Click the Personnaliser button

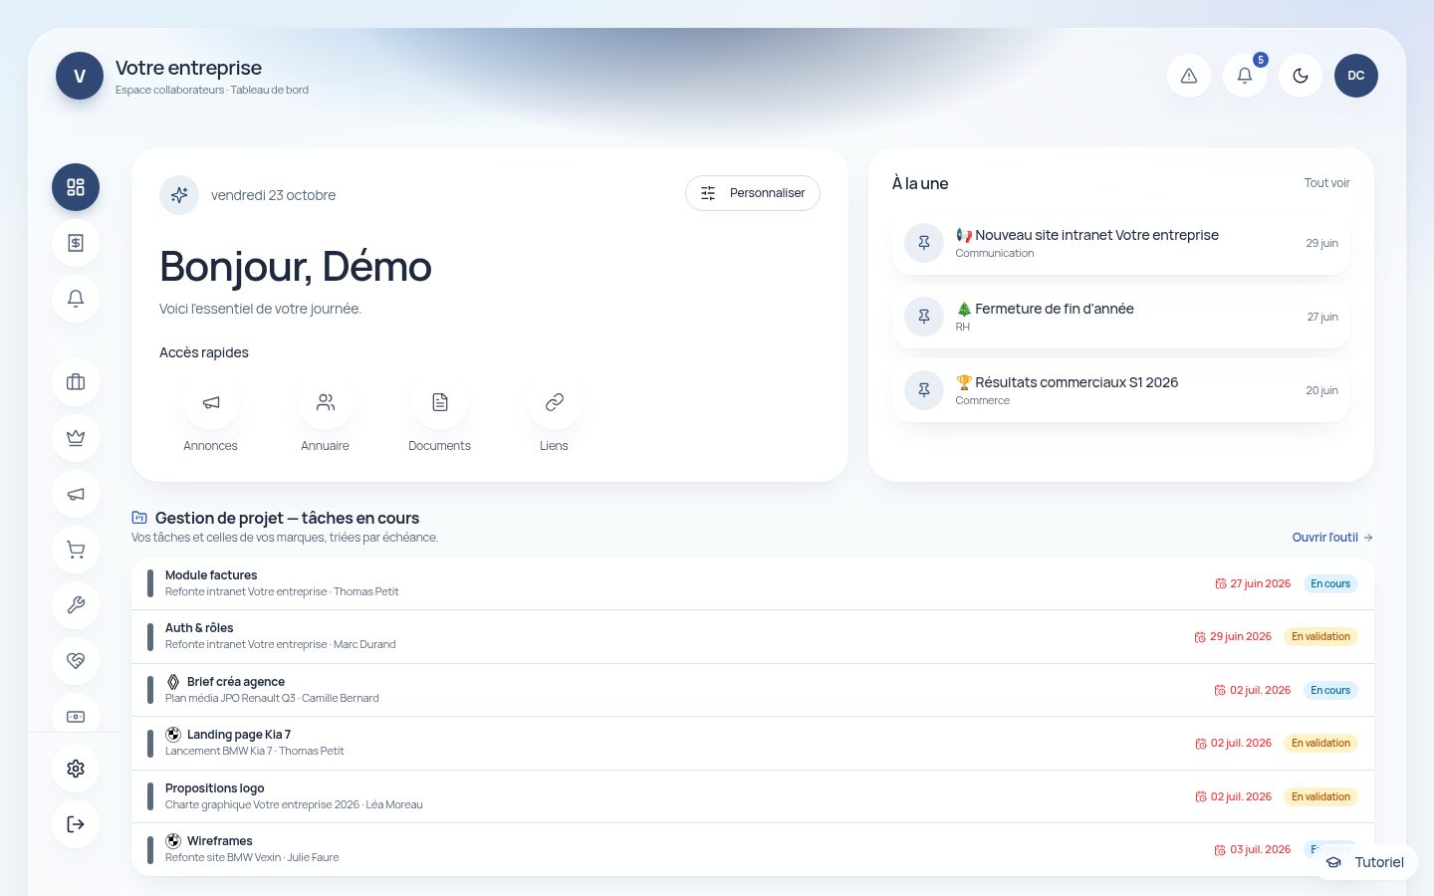click(753, 193)
